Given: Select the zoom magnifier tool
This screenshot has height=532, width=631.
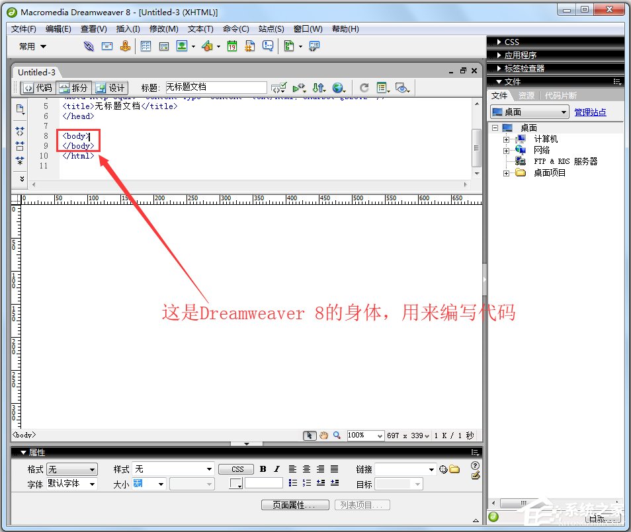Looking at the screenshot, I should coord(337,435).
